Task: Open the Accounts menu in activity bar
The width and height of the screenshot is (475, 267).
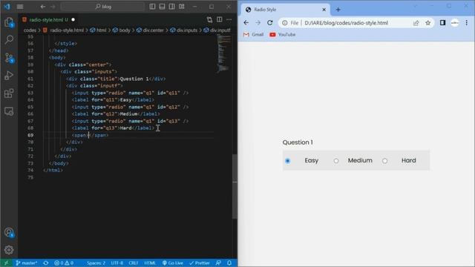Action: pos(9,232)
